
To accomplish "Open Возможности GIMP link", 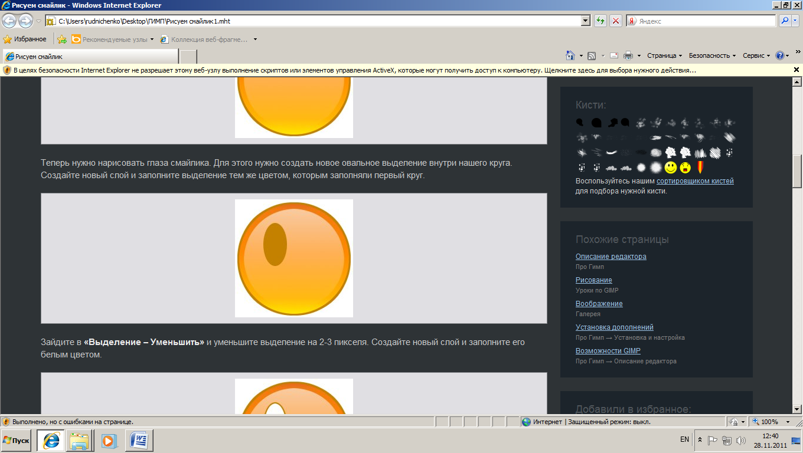I will (x=608, y=351).
